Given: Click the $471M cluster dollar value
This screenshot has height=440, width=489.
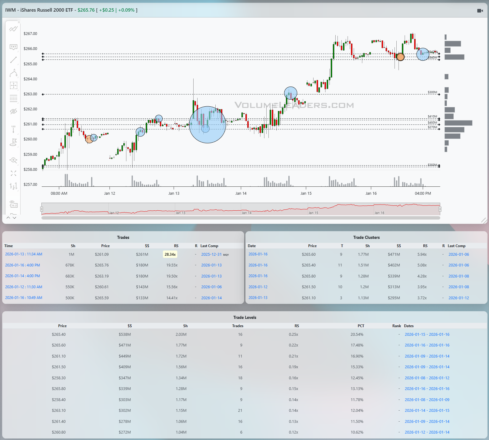Looking at the screenshot, I should [x=394, y=254].
